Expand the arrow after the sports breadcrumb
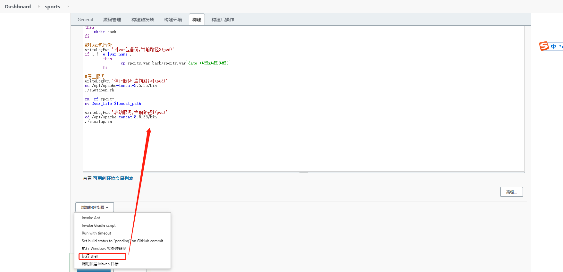The image size is (563, 272). pyautogui.click(x=68, y=6)
